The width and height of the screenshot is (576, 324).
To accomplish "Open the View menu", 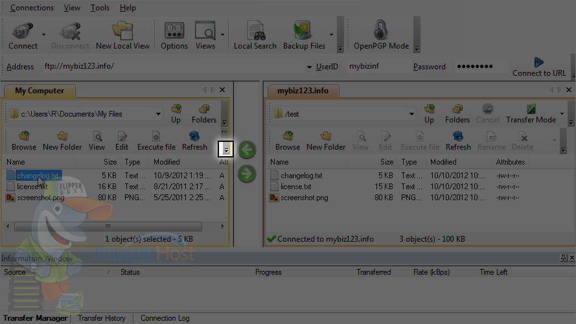I will coord(72,8).
